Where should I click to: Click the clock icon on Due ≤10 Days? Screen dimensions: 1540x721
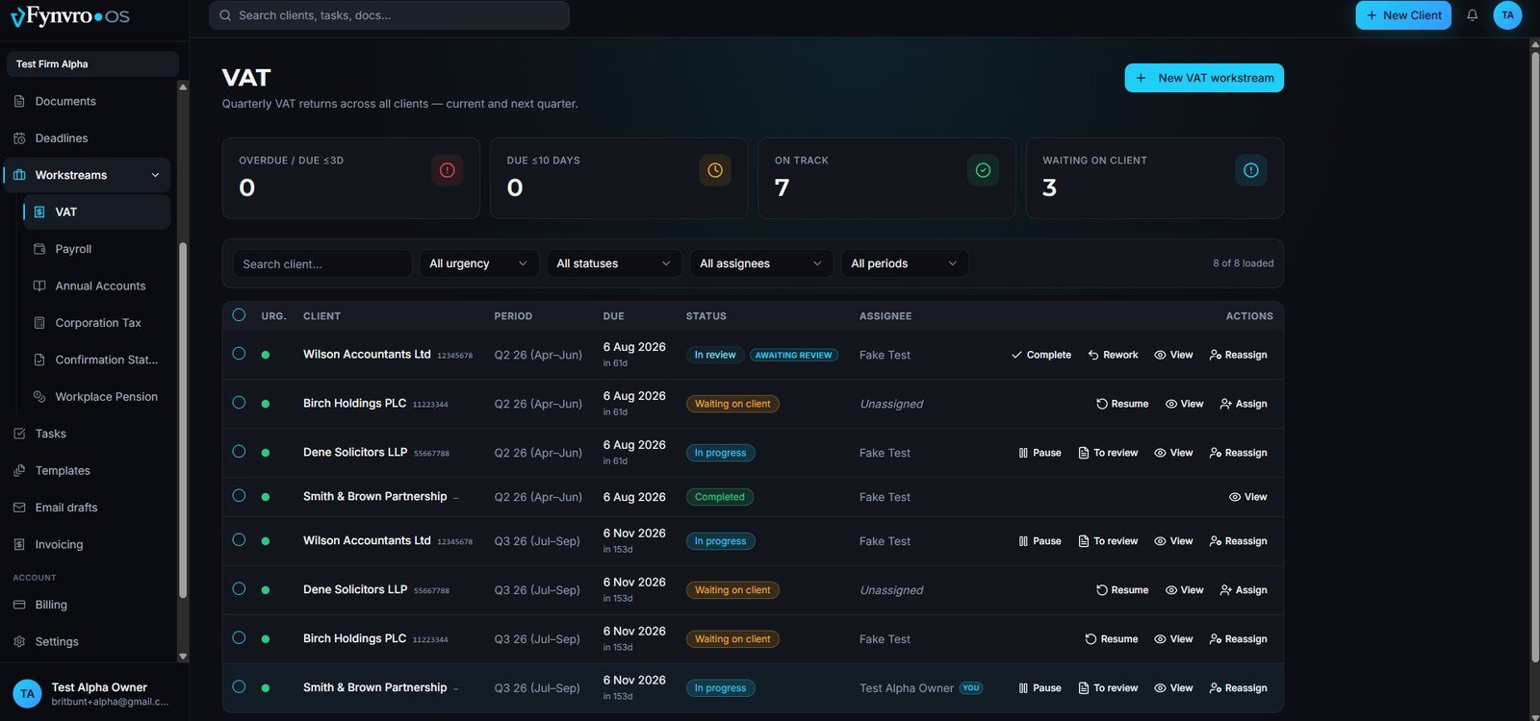[x=715, y=170]
